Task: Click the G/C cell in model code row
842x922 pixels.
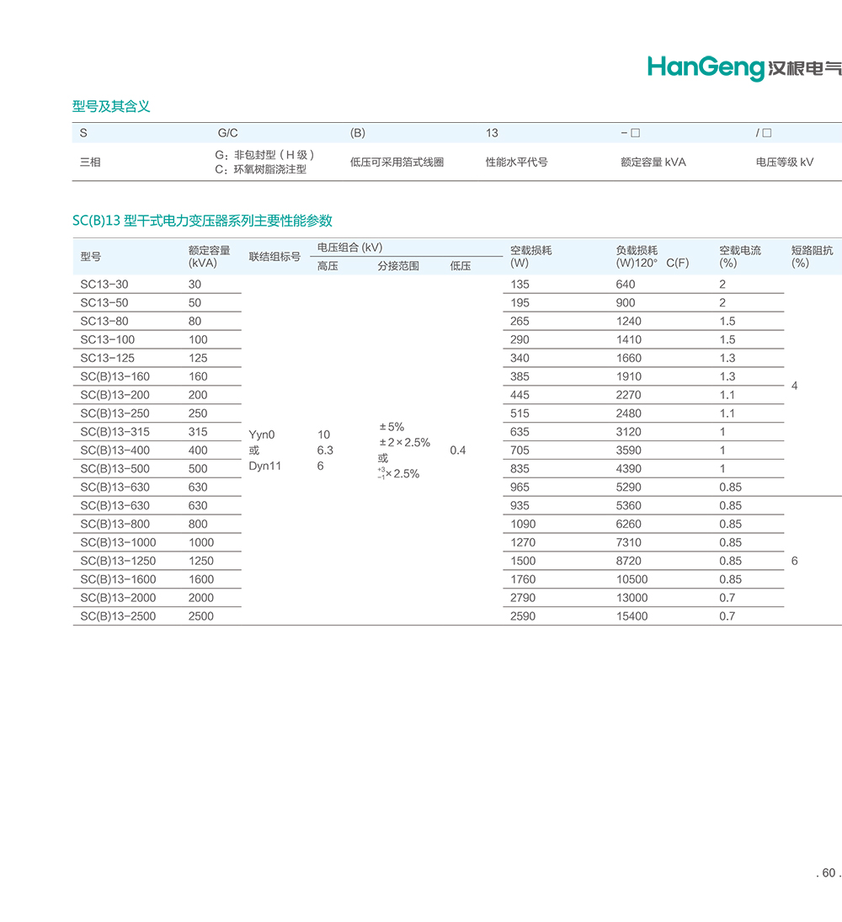Action: [228, 133]
